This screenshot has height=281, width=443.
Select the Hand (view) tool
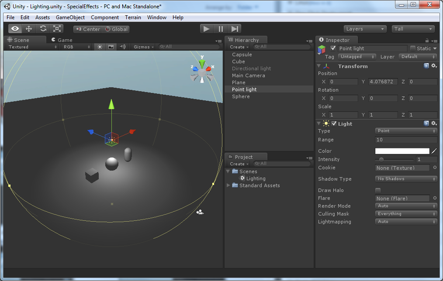tap(15, 29)
